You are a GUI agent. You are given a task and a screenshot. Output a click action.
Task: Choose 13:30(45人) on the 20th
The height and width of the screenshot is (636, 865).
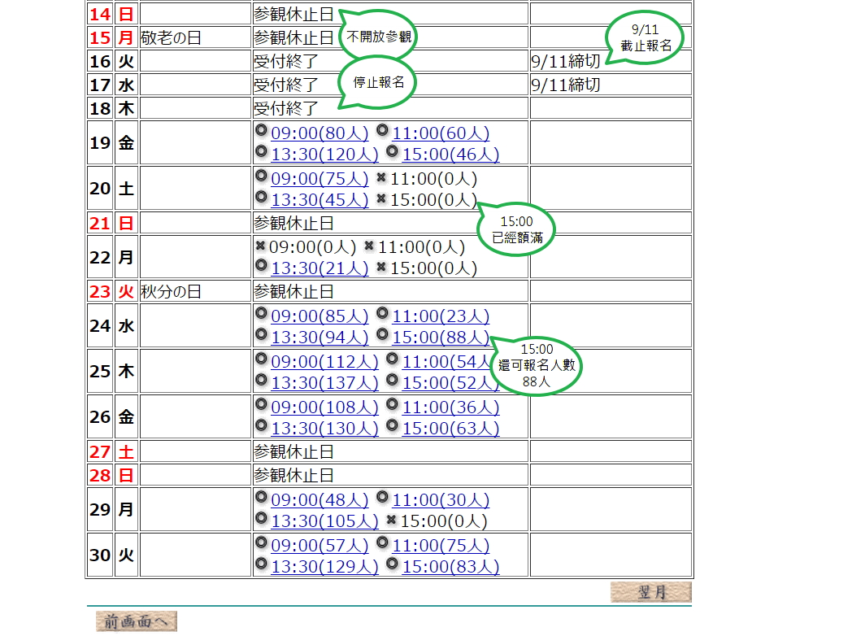[x=319, y=200]
